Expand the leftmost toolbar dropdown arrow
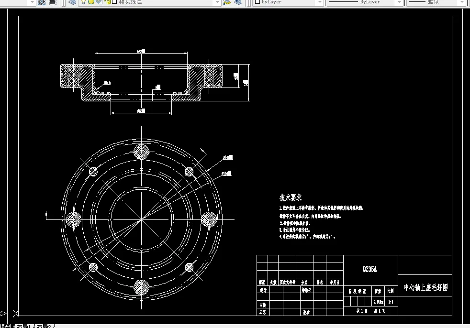Screen dimensions: 470x328 pyautogui.click(x=32, y=2)
